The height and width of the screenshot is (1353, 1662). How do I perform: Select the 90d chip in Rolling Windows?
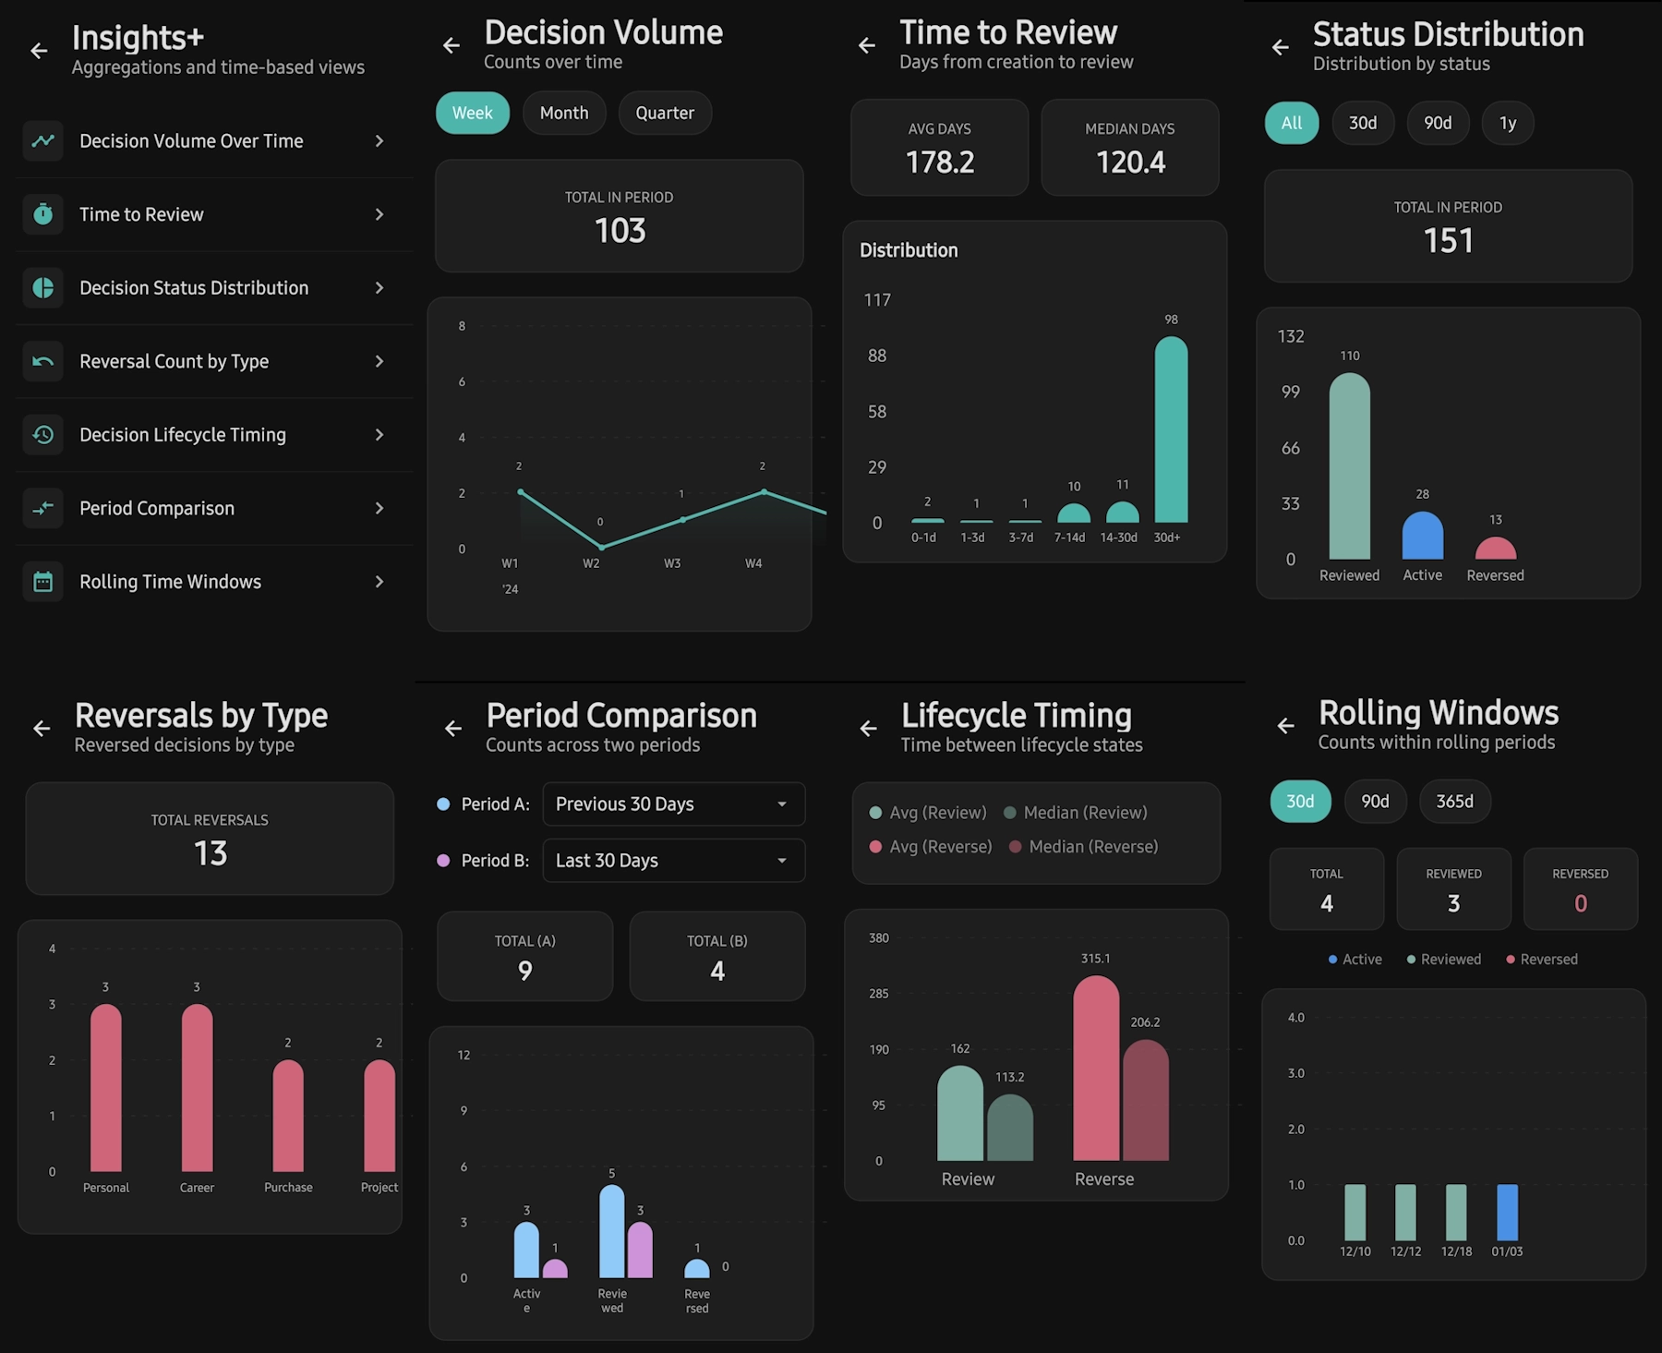click(1375, 801)
